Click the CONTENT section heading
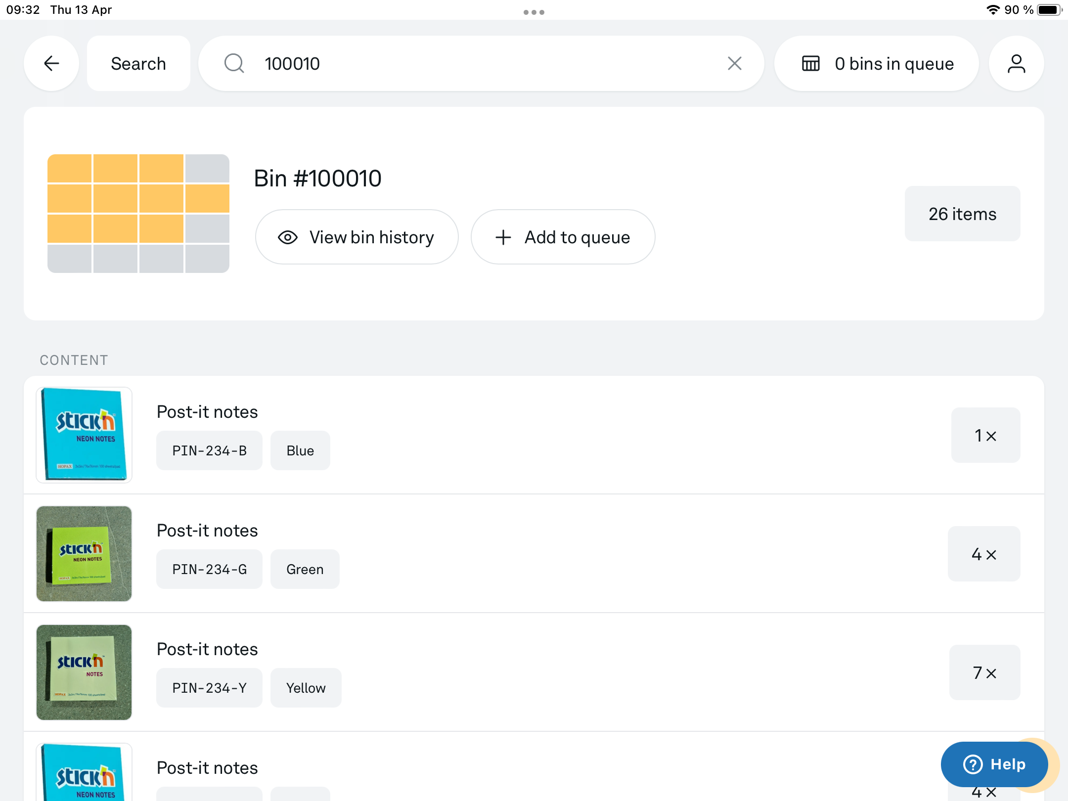 74,360
